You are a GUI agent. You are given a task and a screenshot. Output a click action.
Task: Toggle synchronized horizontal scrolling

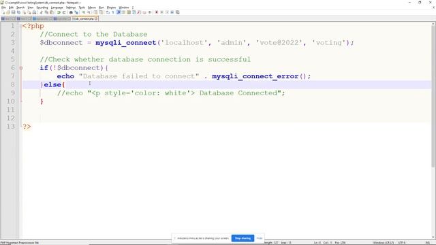[x=101, y=12]
